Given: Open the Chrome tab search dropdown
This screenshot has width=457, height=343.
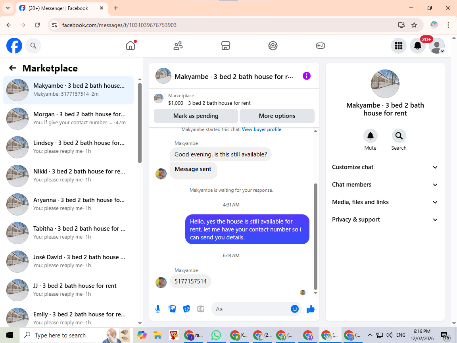Looking at the screenshot, I should tap(8, 8).
